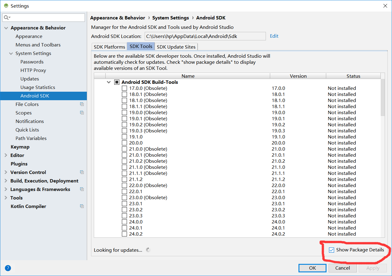Check the 20.0.0 build-tools checkbox
392x276 pixels.
tap(124, 143)
